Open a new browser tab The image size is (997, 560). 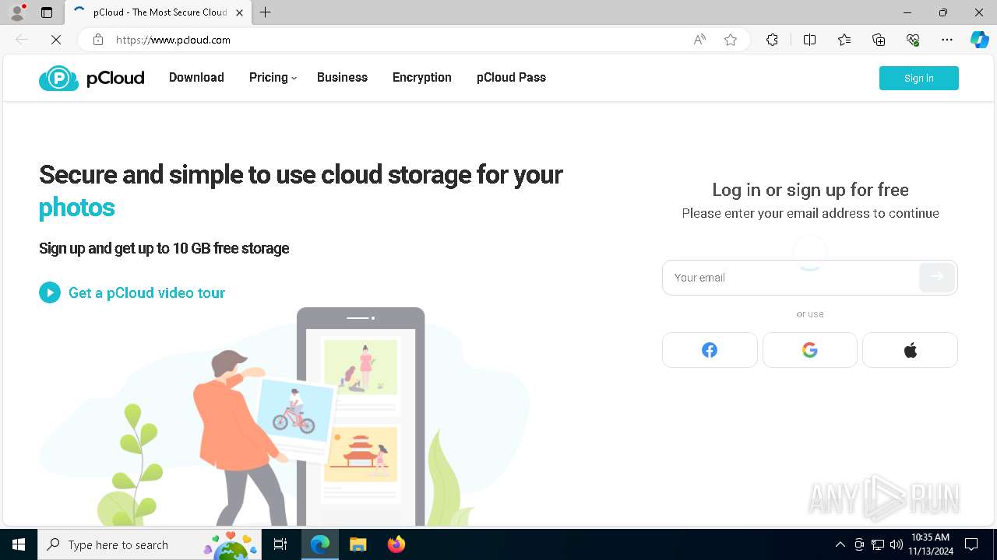266,12
